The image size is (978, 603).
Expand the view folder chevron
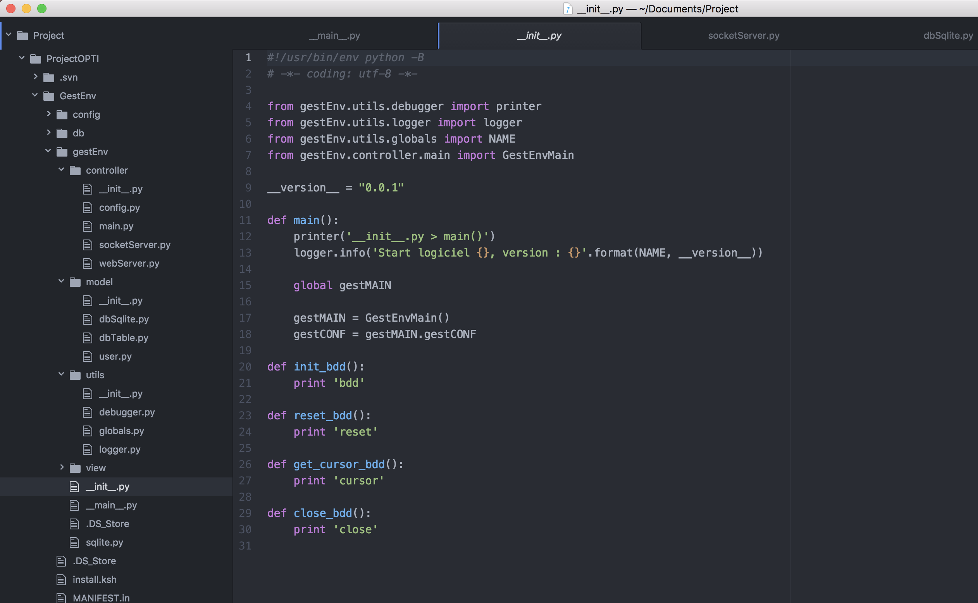[61, 467]
